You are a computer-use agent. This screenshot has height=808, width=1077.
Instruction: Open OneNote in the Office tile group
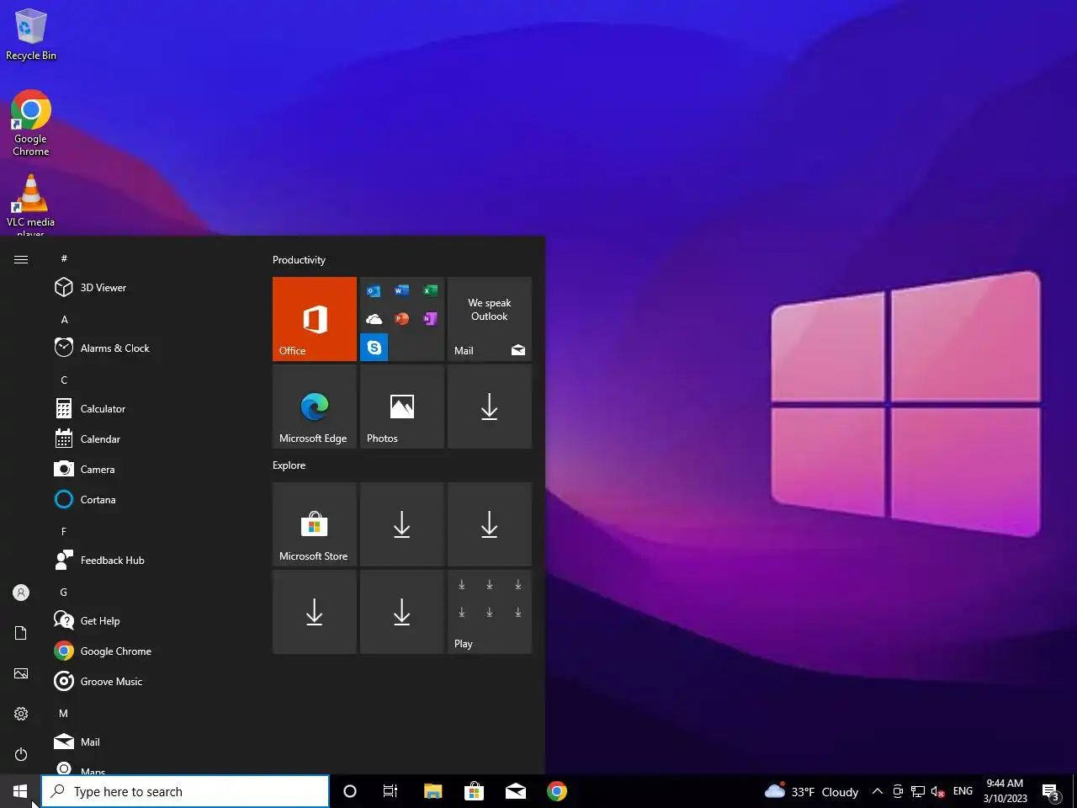click(x=430, y=319)
